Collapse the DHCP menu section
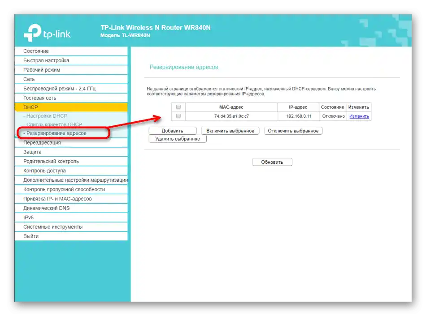Viewport: 426px width, 316px height. 71,107
